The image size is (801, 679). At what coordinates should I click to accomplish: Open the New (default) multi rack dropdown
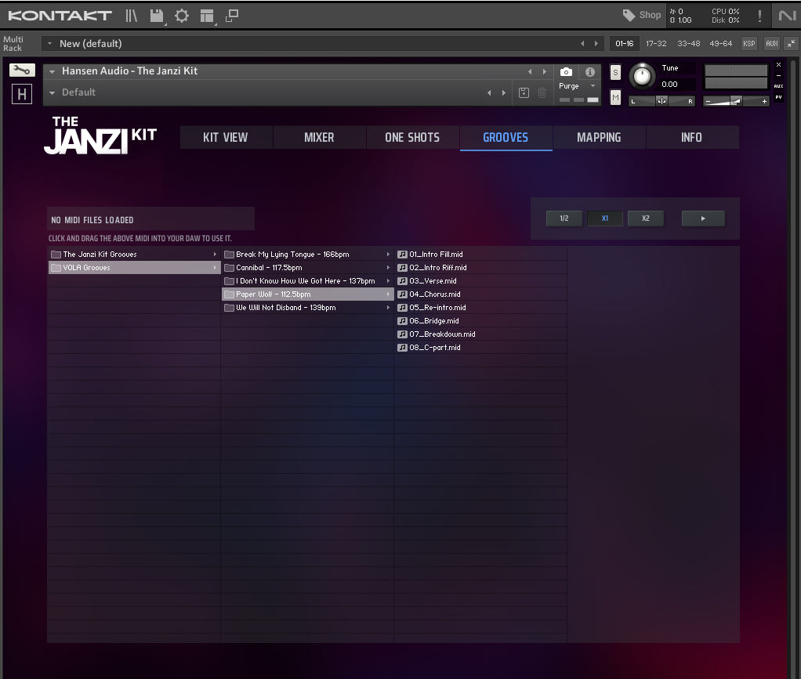pyautogui.click(x=50, y=44)
